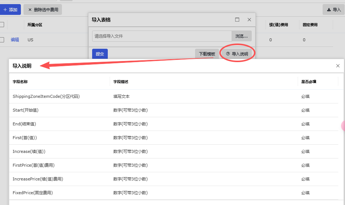
Task: Click 下载模板 download template button
Action: coord(207,54)
